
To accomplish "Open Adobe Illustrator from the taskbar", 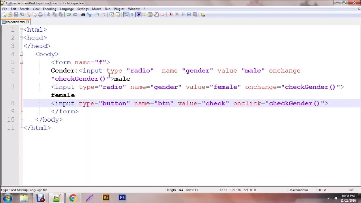I will 106,198.
